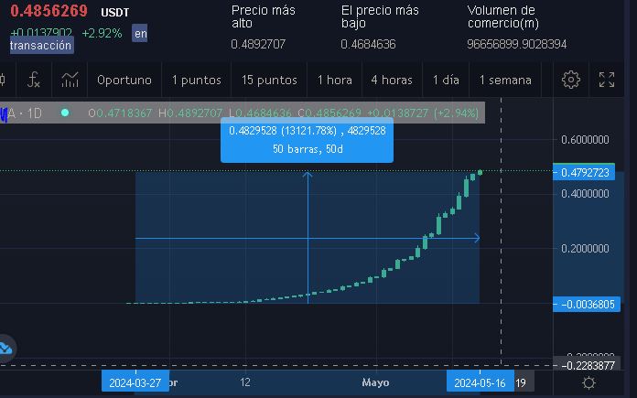Screen dimensions: 637x398
Task: Toggle the cyan dot in the chart legend
Action: [65, 113]
